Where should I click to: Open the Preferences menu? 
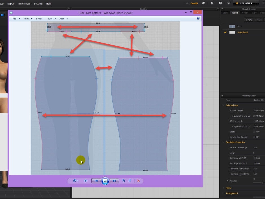[24, 4]
